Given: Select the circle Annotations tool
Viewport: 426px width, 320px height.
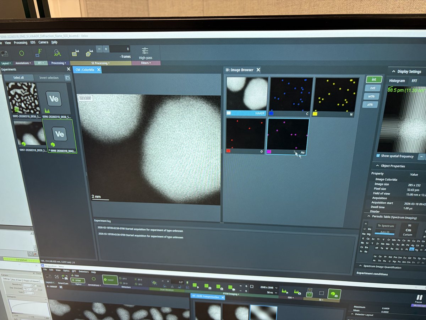Looking at the screenshot, I should coord(22,53).
